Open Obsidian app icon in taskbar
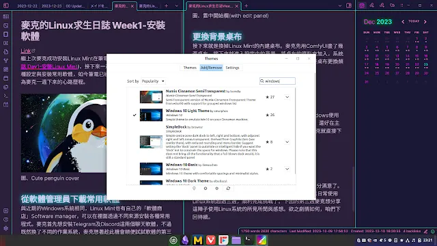Image resolution: width=437 pixels, height=246 pixels. pos(185,240)
